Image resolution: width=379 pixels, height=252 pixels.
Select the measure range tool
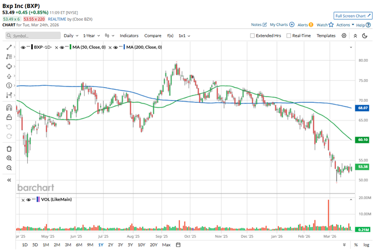(9, 95)
